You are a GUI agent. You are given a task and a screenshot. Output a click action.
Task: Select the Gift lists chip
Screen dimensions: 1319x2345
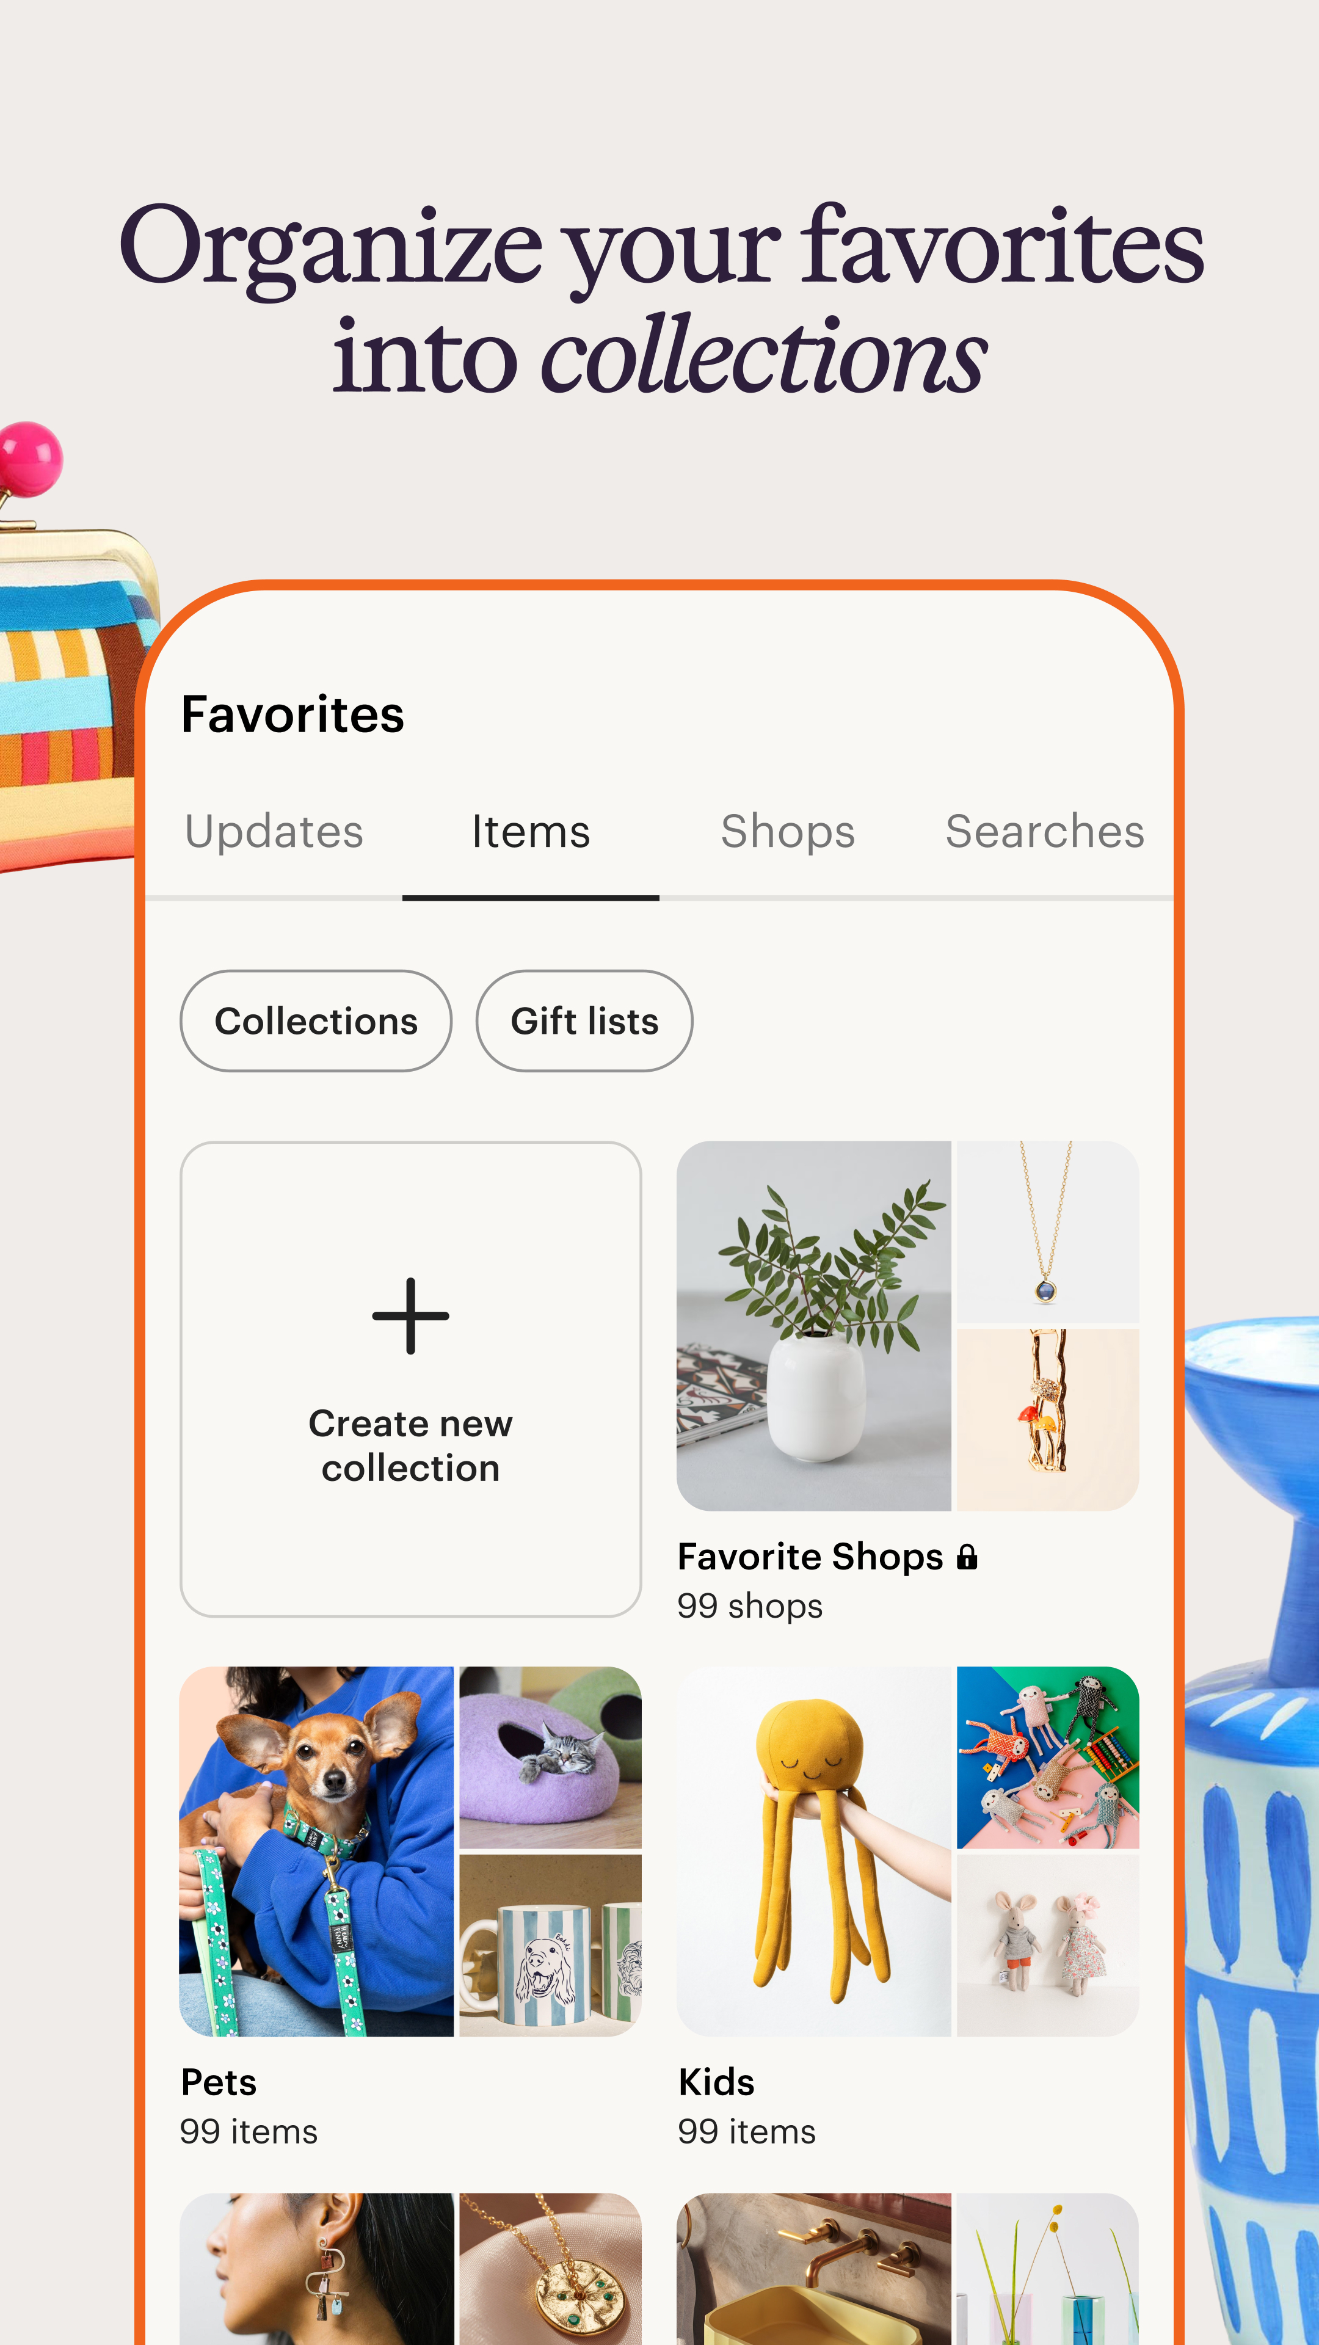[584, 1020]
